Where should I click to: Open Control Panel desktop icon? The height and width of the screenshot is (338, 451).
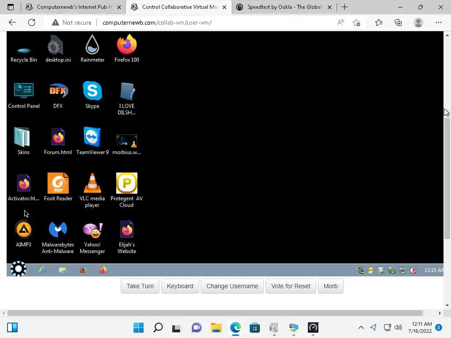(24, 96)
